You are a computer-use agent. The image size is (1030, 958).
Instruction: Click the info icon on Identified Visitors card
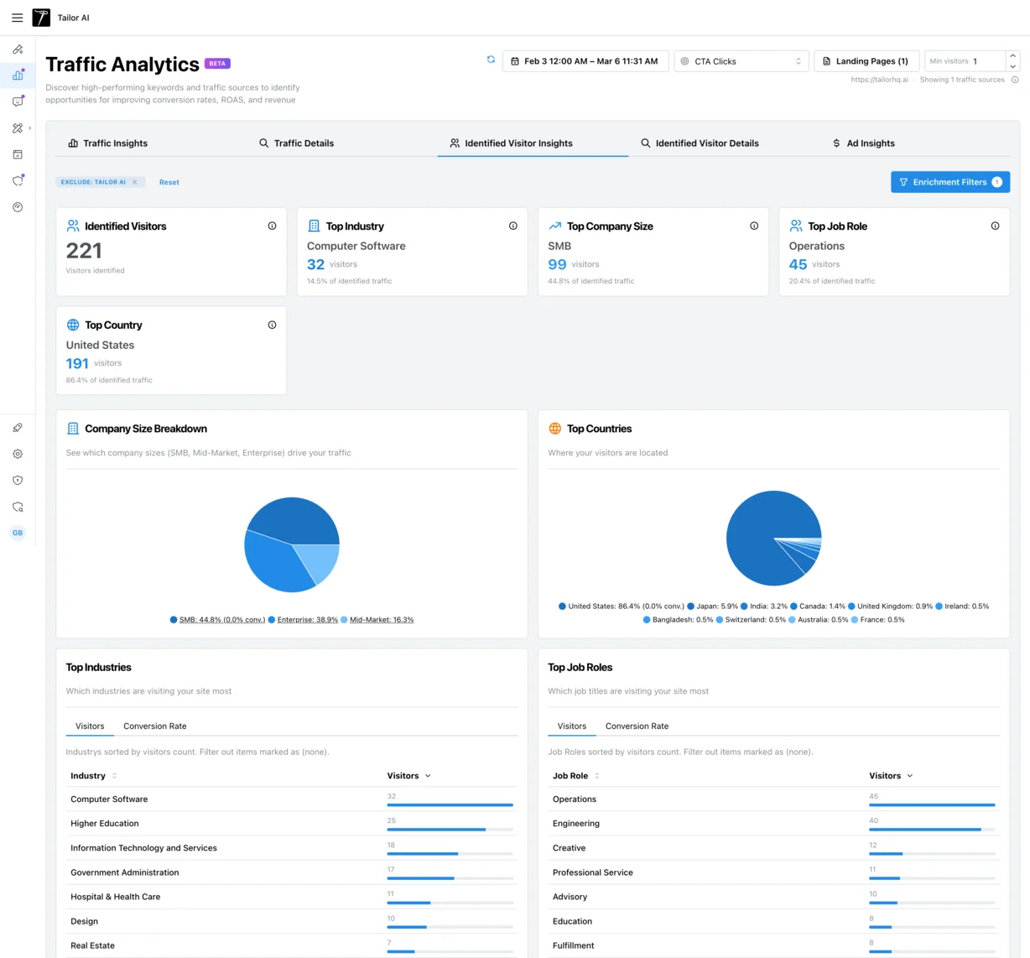(x=272, y=226)
